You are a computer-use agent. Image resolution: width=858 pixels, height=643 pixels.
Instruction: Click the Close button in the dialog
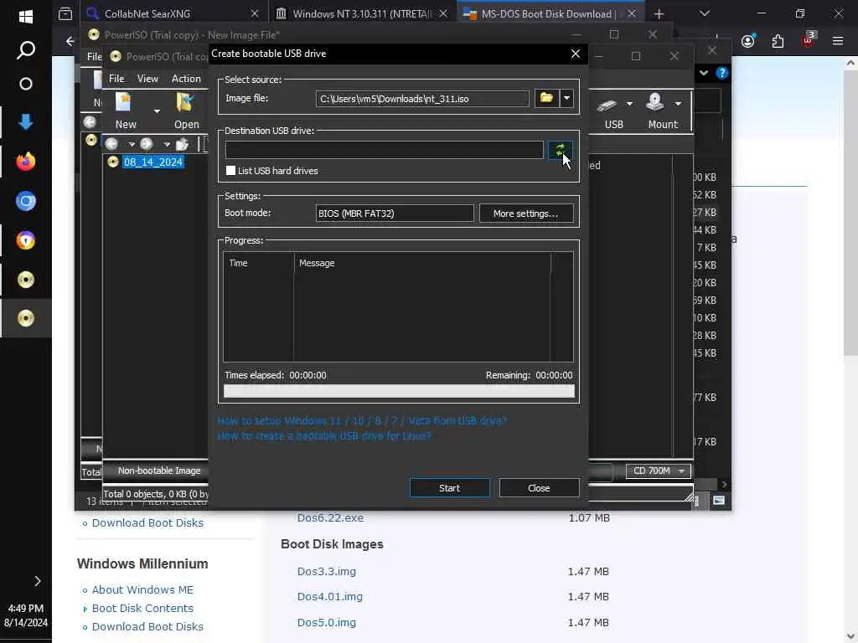pos(539,488)
